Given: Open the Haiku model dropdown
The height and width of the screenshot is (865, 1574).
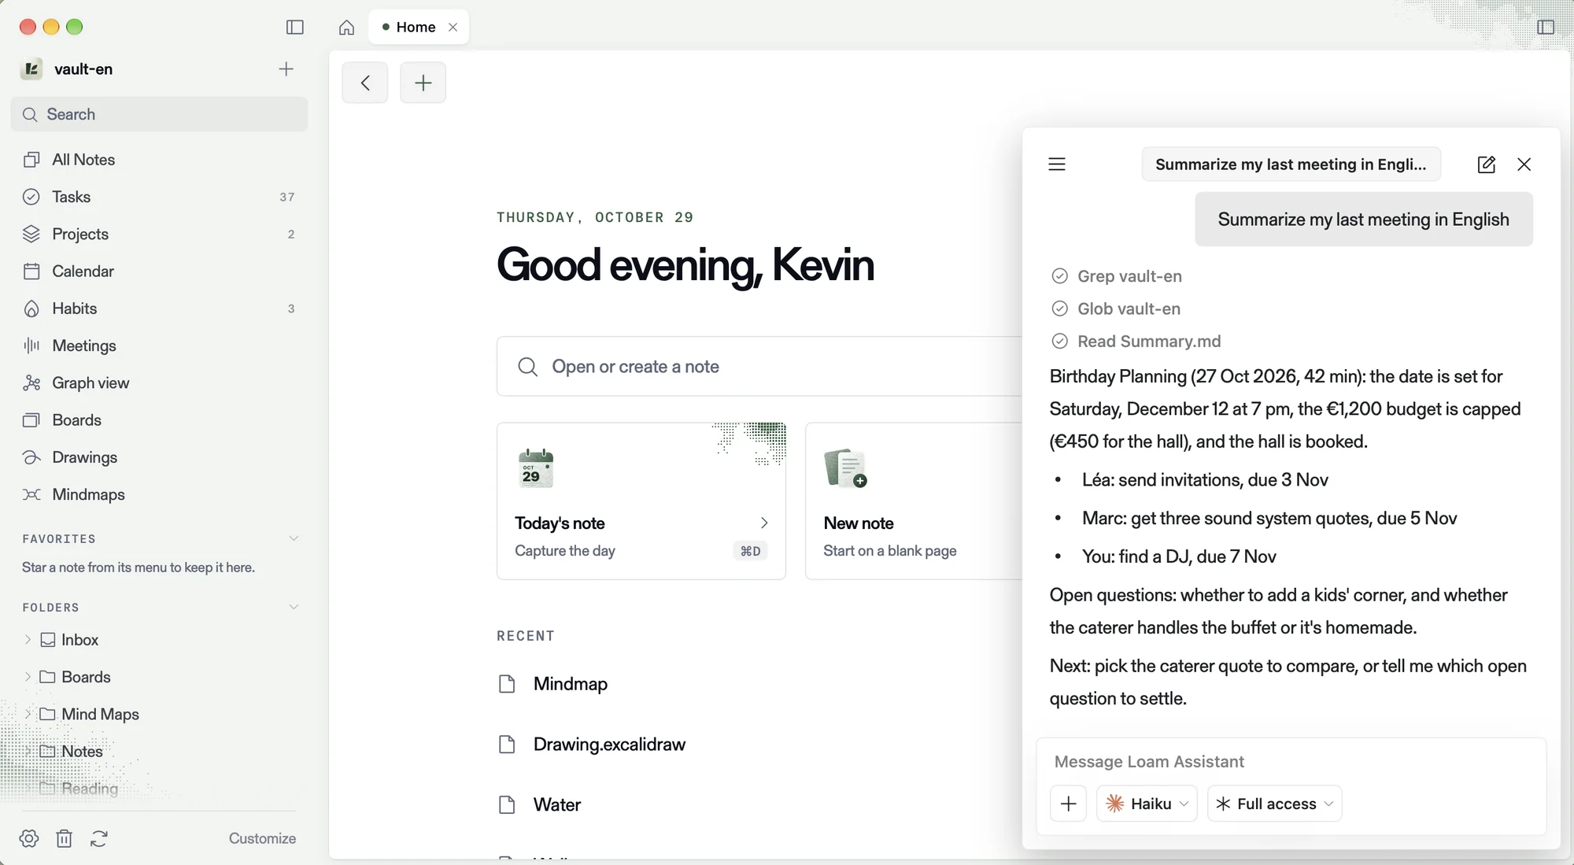Looking at the screenshot, I should coord(1147,804).
